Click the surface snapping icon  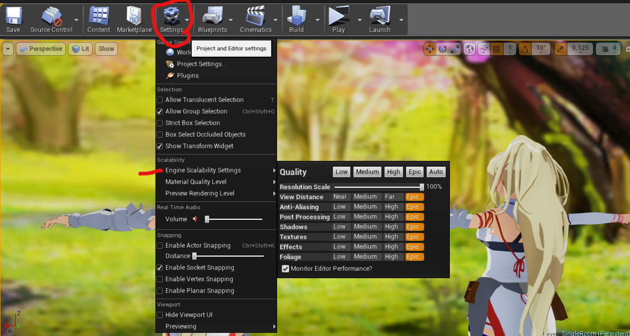click(484, 49)
